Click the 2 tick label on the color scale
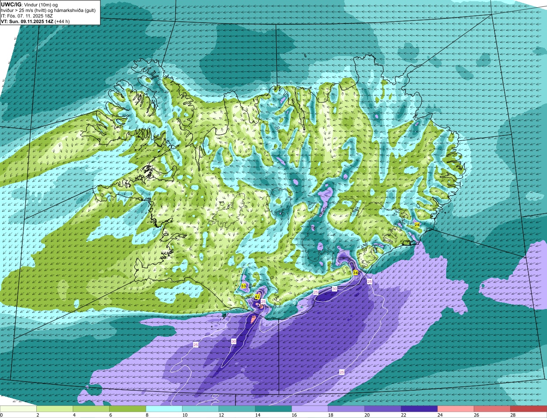 pyautogui.click(x=38, y=415)
